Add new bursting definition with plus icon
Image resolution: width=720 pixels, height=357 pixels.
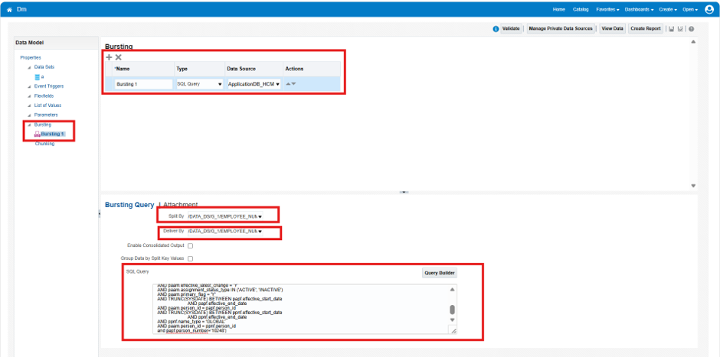point(109,57)
